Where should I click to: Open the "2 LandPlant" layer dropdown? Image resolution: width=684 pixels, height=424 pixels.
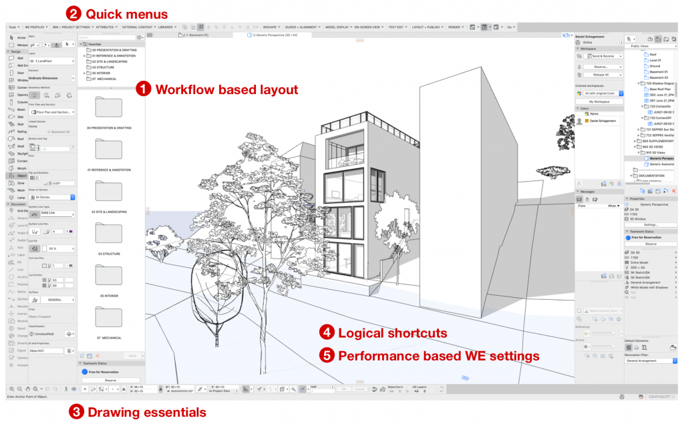pyautogui.click(x=53, y=60)
